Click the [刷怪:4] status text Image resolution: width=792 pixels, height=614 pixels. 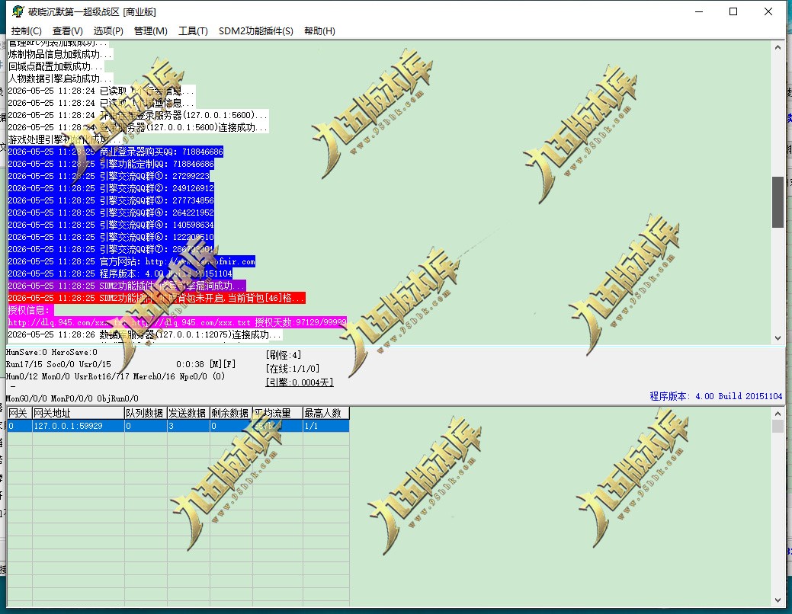point(284,355)
